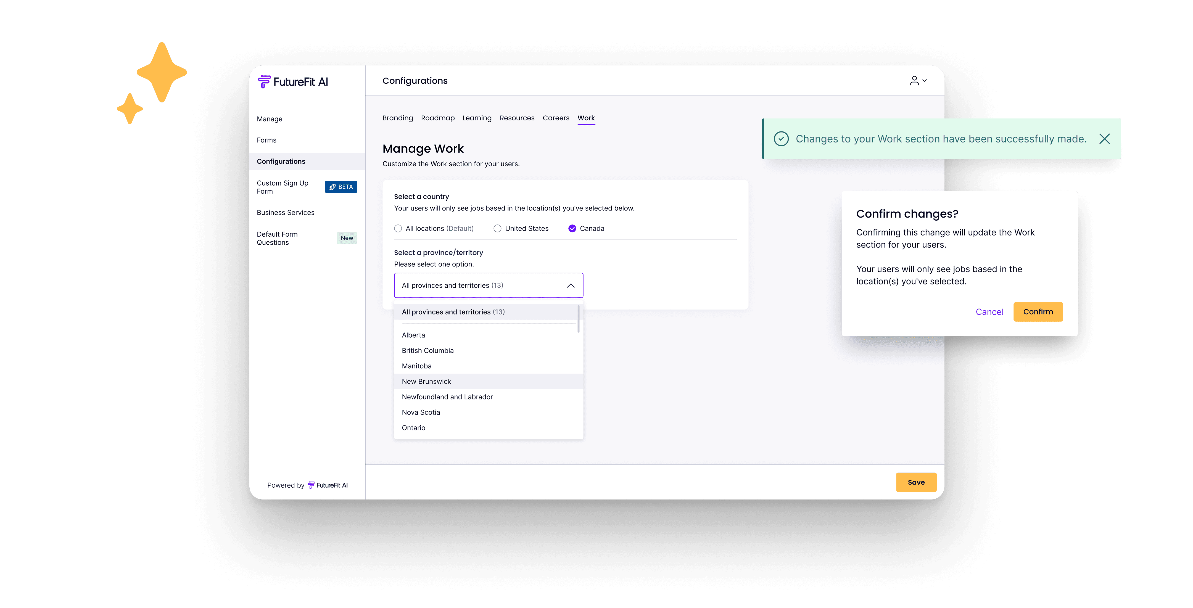Open the Branding tab
This screenshot has height=608, width=1193.
click(x=397, y=118)
